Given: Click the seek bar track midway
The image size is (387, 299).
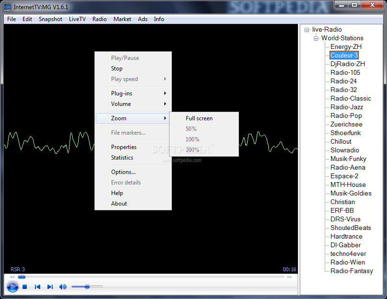Looking at the screenshot, I should (151, 277).
